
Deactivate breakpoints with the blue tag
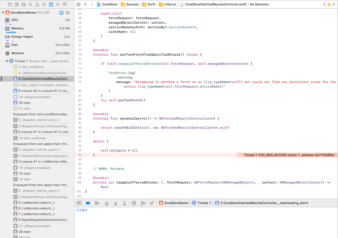88,203
